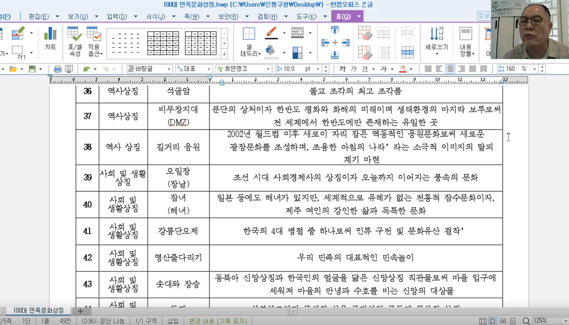This screenshot has height=325, width=569.
Task: Switch to the 표(Q) ribbon tab
Action: pyautogui.click(x=343, y=16)
